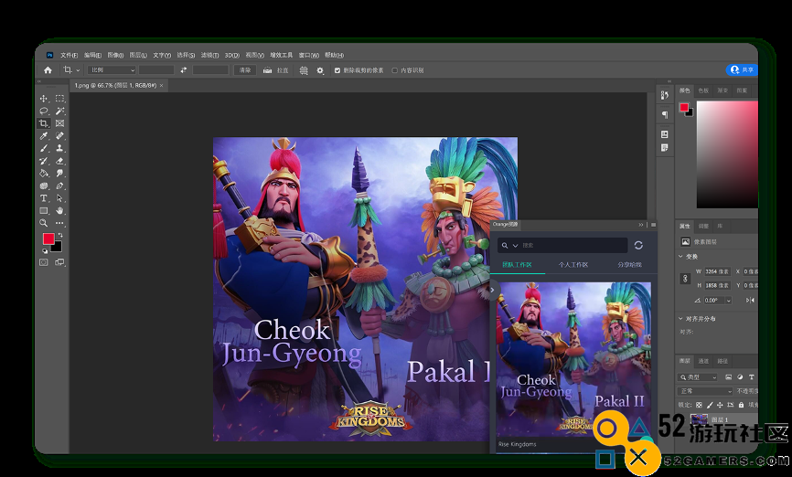Swap foreground and background colors

pyautogui.click(x=60, y=235)
